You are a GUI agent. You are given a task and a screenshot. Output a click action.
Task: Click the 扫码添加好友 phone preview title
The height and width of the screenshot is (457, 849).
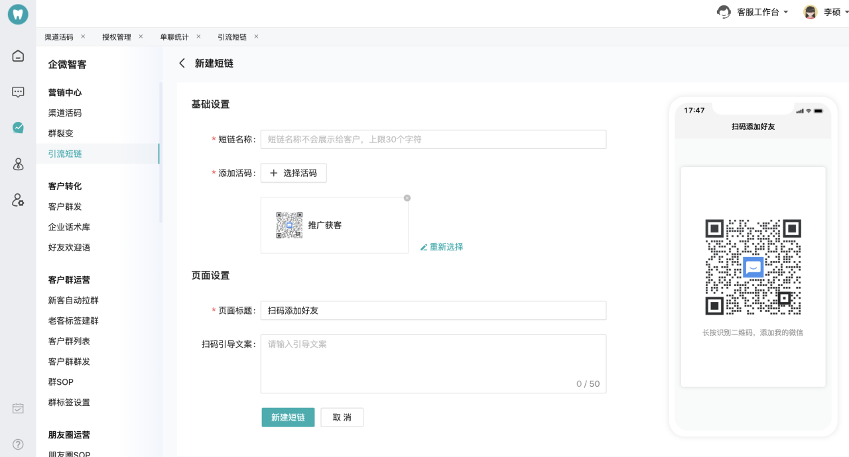(753, 126)
